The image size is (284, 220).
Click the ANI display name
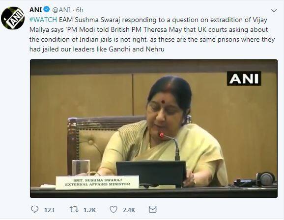[x=35, y=10]
